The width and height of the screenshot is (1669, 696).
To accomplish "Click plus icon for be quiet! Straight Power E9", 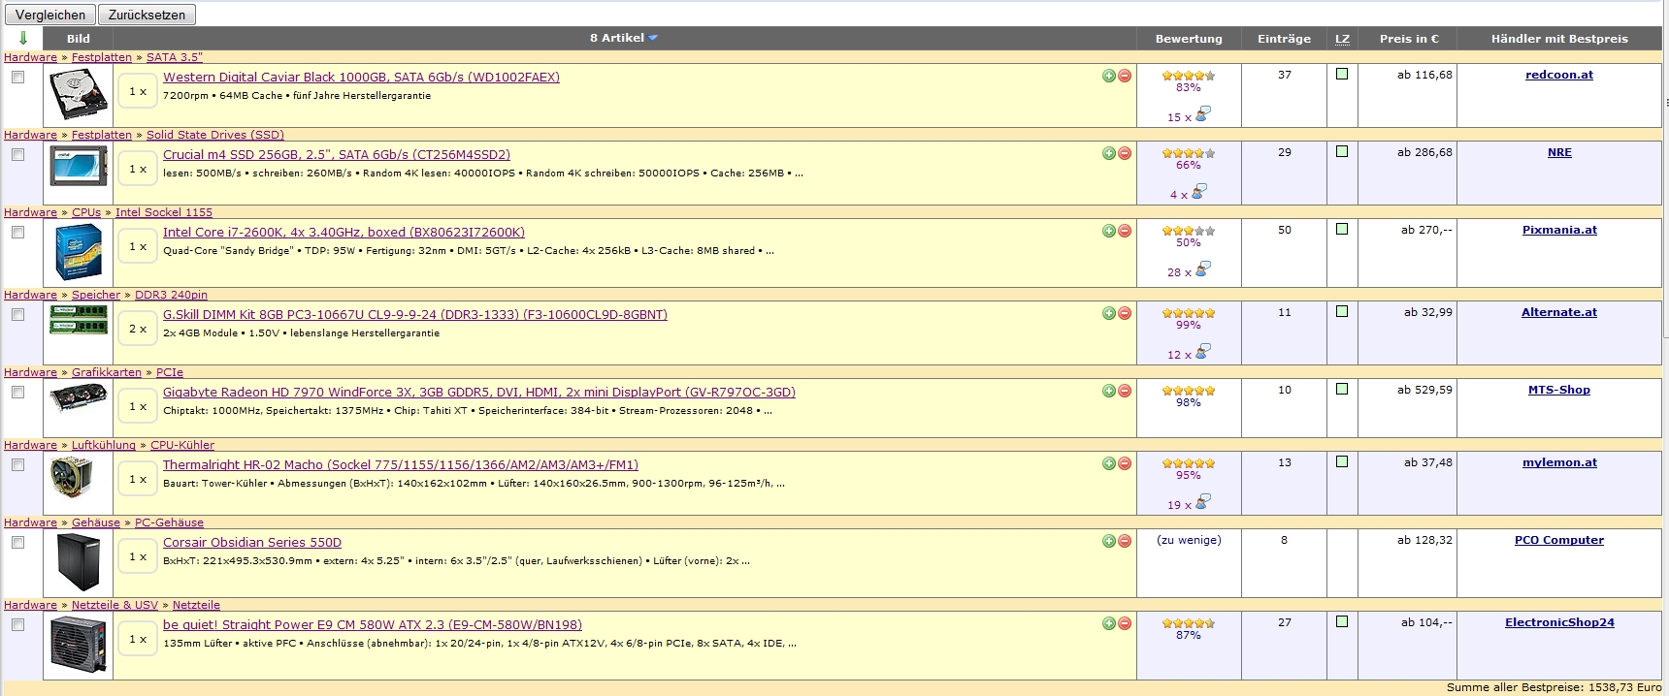I will tap(1109, 623).
